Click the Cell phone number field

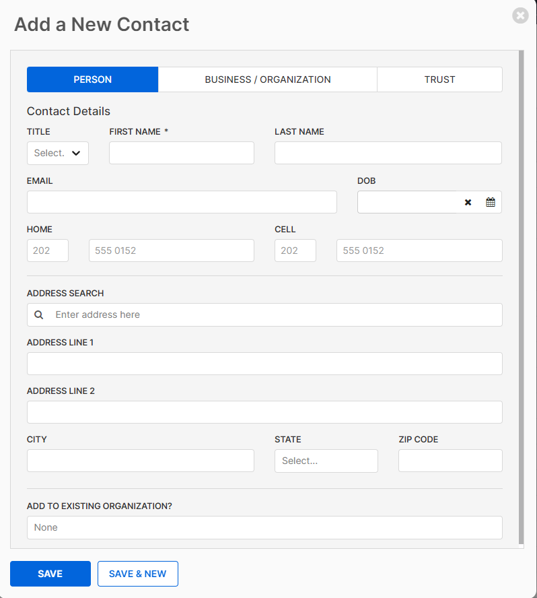pyautogui.click(x=419, y=251)
